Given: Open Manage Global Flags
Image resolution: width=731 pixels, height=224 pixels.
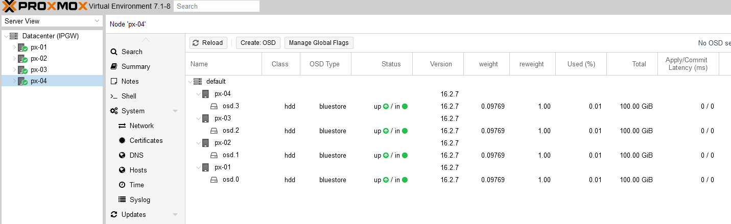Looking at the screenshot, I should [x=319, y=43].
